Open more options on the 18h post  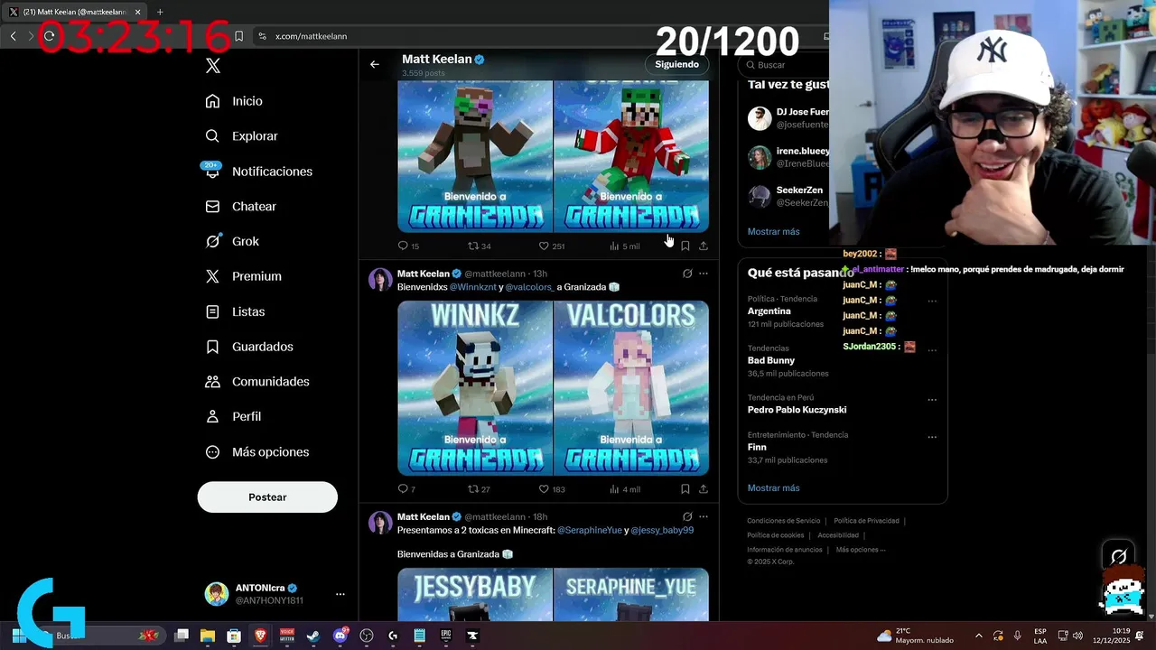pyautogui.click(x=704, y=517)
